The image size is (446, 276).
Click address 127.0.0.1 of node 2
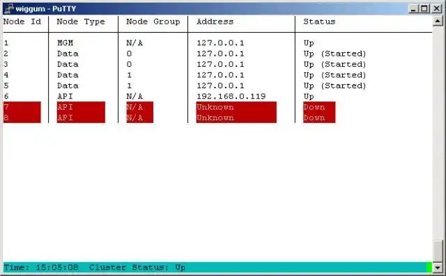pyautogui.click(x=220, y=54)
